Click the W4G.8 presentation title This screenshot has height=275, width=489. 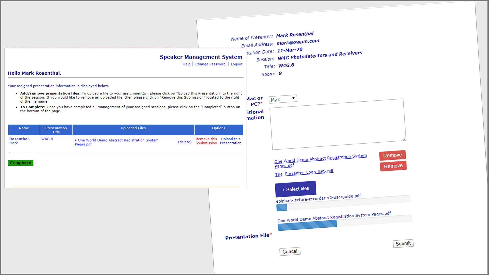pos(47,139)
